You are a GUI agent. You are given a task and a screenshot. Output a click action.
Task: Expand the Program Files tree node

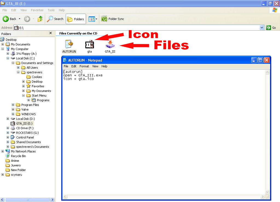[13, 105]
